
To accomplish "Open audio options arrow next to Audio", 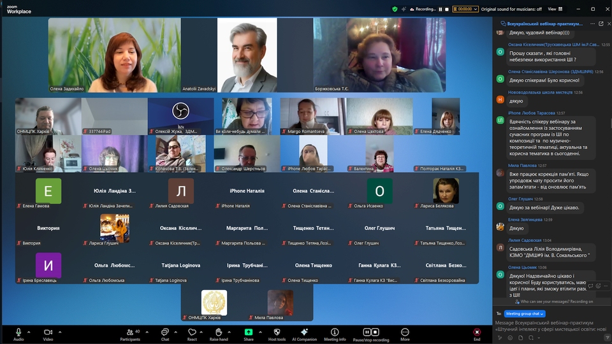I will [29, 333].
